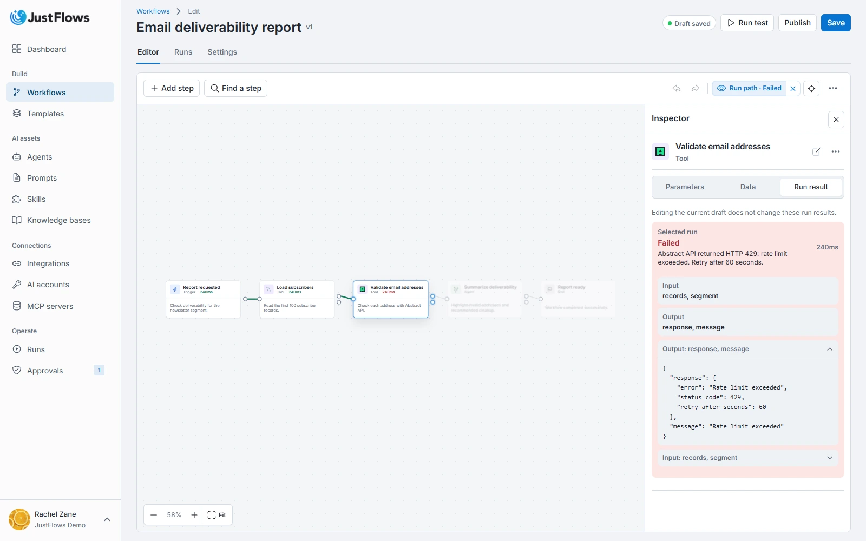Open Knowledge bases section
This screenshot has height=541, width=866.
[60, 220]
